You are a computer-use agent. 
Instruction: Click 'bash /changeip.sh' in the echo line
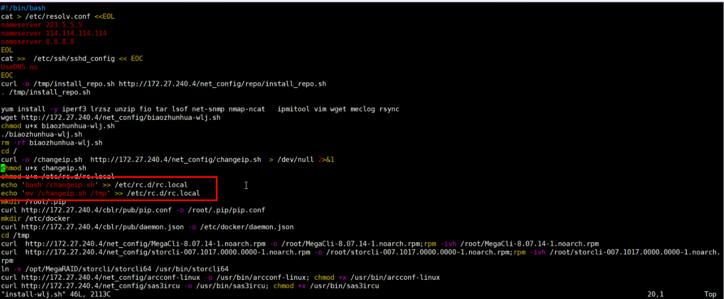pyautogui.click(x=60, y=185)
